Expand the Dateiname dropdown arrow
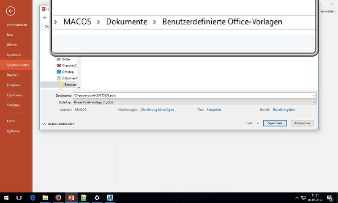 pos(314,95)
